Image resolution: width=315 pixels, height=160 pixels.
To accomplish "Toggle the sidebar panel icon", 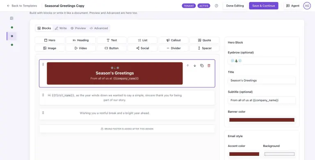I will click(x=11, y=18).
